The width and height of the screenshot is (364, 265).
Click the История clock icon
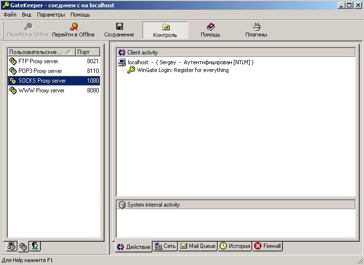pos(224,246)
